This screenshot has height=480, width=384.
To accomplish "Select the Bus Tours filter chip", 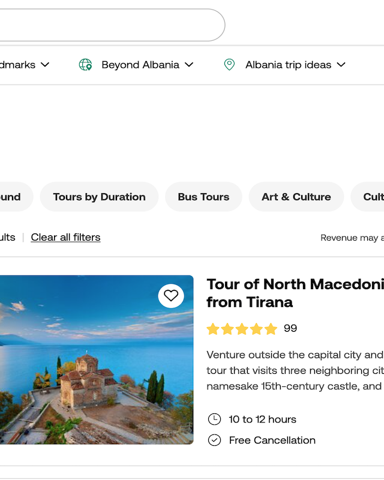I will click(203, 197).
